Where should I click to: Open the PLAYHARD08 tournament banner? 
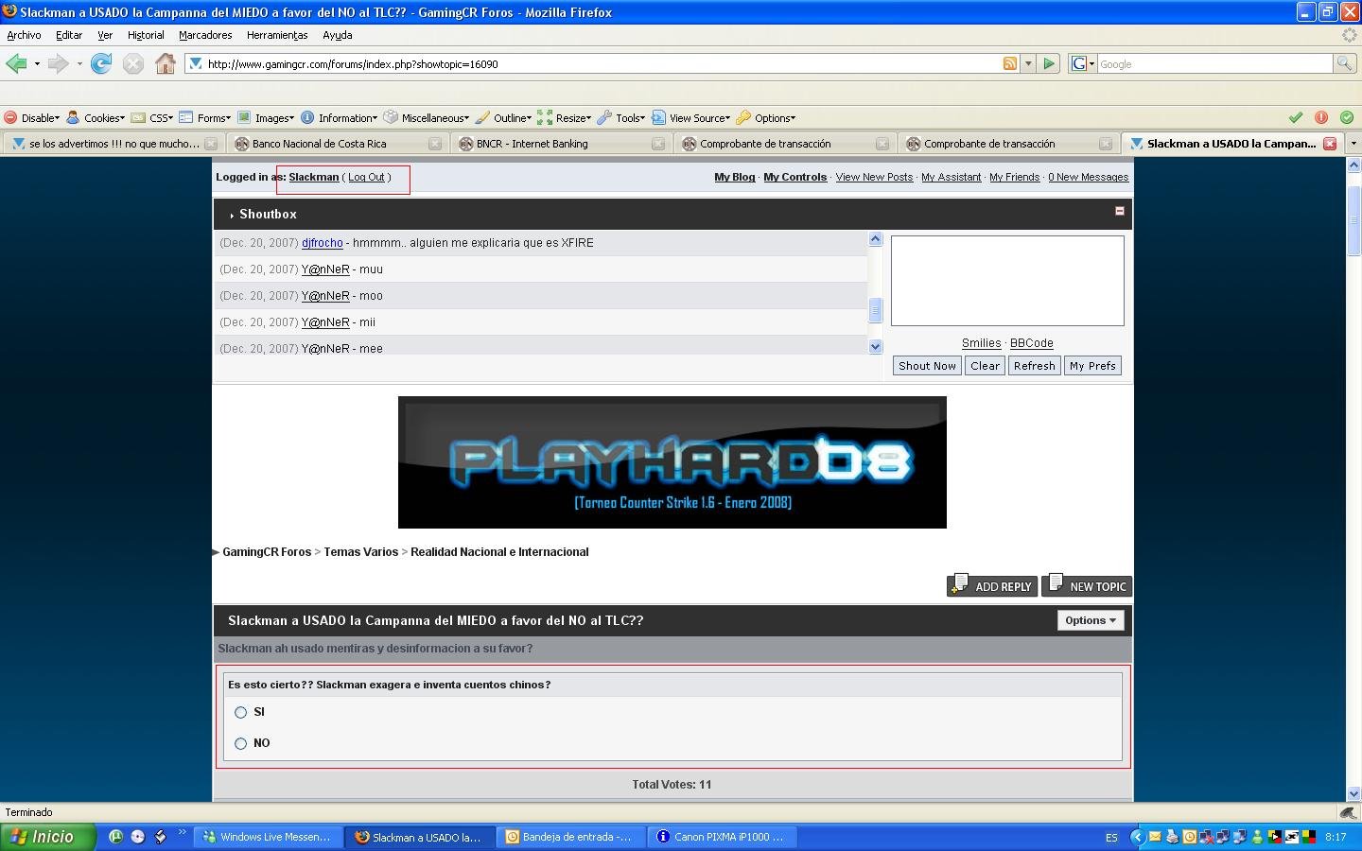click(672, 462)
